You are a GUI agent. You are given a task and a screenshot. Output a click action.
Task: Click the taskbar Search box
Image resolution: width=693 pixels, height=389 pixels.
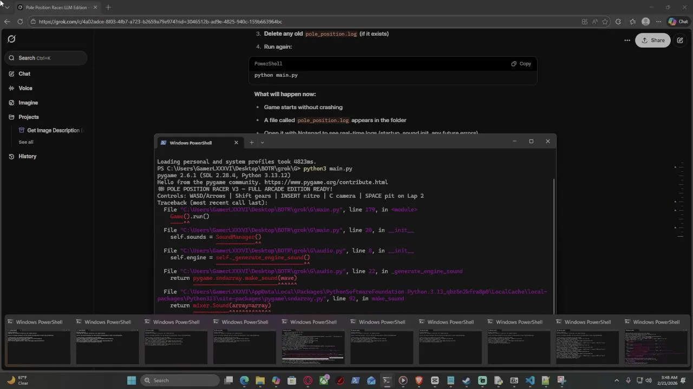click(x=180, y=380)
